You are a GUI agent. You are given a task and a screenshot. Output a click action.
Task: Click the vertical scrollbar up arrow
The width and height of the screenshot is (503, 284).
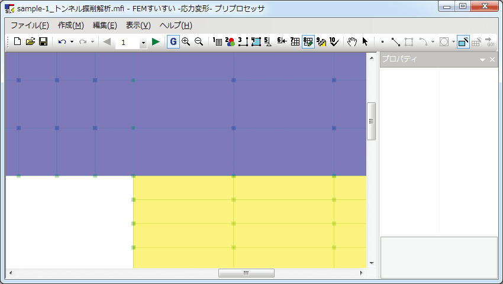(x=371, y=58)
